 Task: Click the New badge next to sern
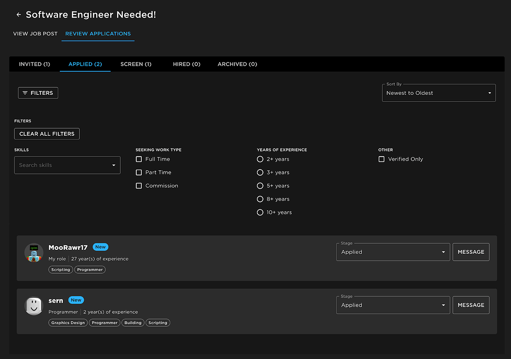(x=76, y=300)
